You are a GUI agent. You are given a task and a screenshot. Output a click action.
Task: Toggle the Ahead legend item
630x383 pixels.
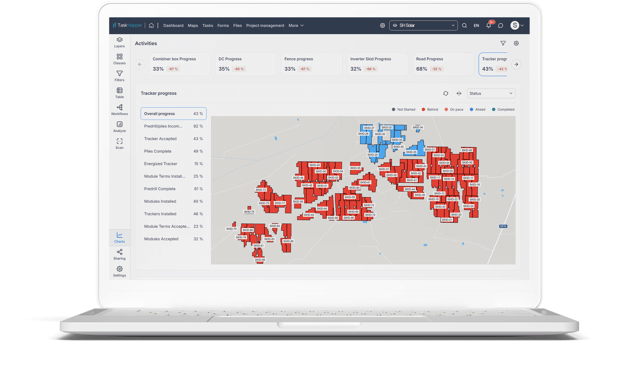pyautogui.click(x=477, y=109)
